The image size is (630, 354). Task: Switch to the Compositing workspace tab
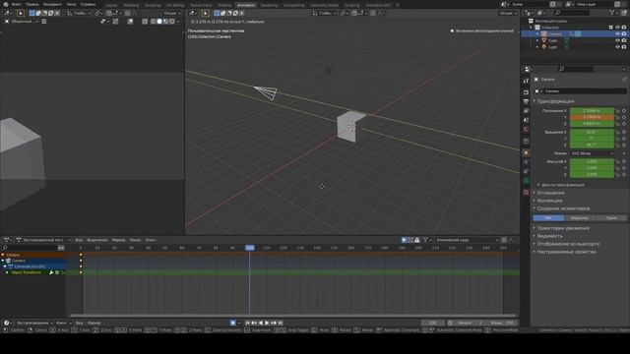point(293,5)
